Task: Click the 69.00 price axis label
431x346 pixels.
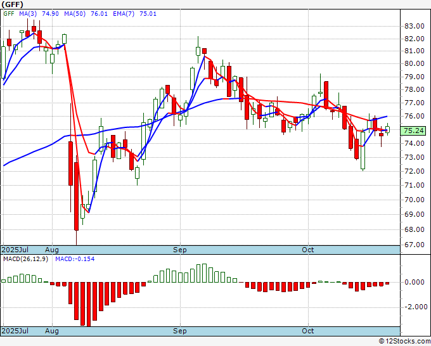Action: [x=415, y=214]
